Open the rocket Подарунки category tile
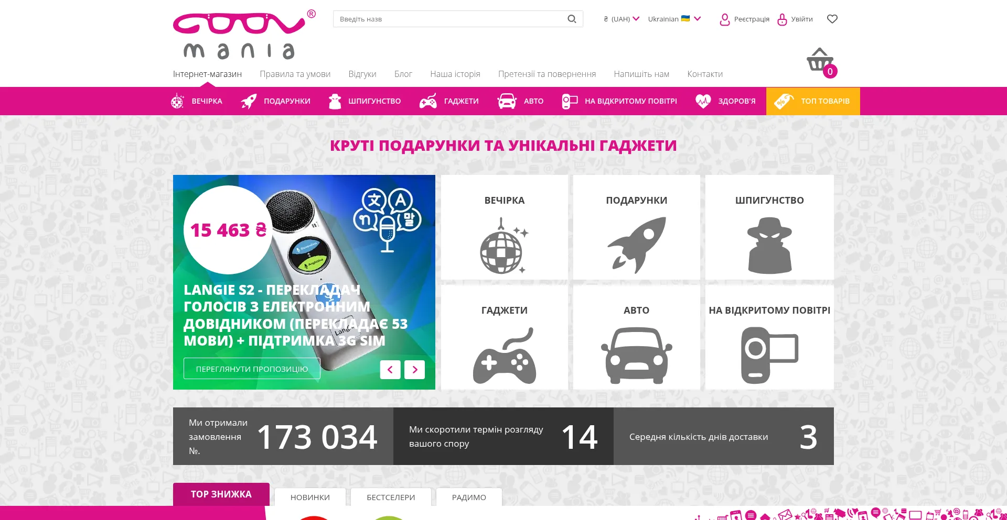This screenshot has height=520, width=1007. pyautogui.click(x=636, y=227)
